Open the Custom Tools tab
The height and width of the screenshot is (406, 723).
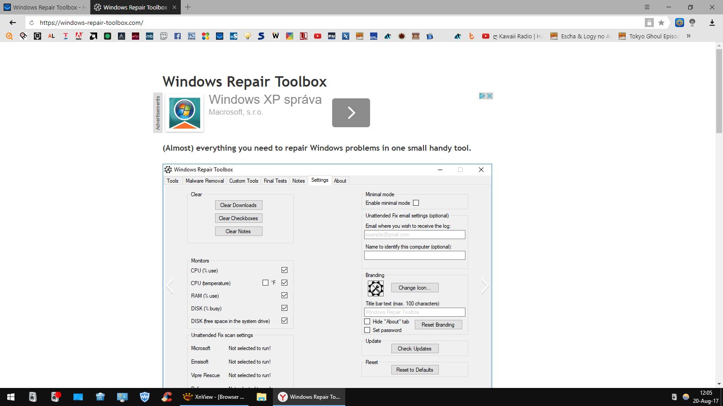(x=244, y=181)
